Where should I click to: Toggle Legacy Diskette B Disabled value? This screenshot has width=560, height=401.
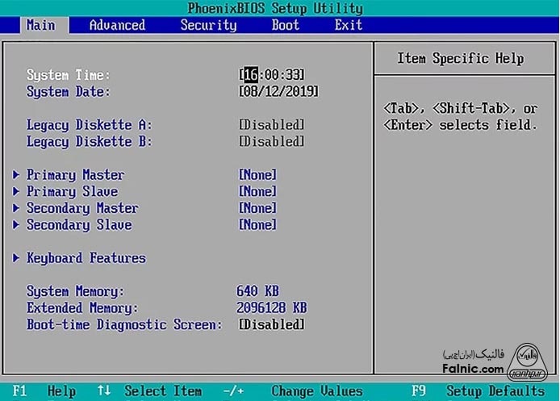(272, 142)
